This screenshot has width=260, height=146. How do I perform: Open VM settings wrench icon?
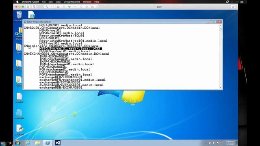47,7
